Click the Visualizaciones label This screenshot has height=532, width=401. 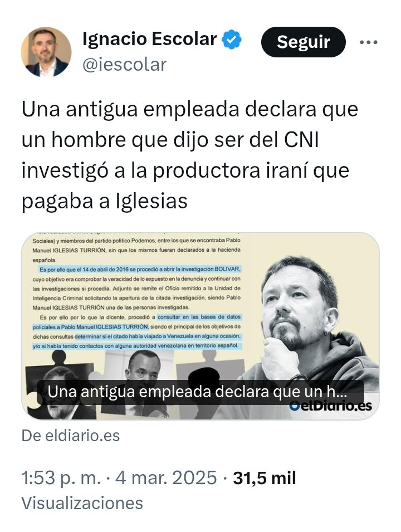(82, 503)
